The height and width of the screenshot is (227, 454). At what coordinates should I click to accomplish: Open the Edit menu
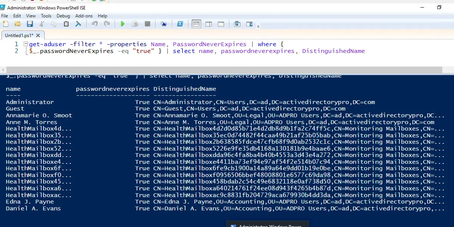point(17,16)
